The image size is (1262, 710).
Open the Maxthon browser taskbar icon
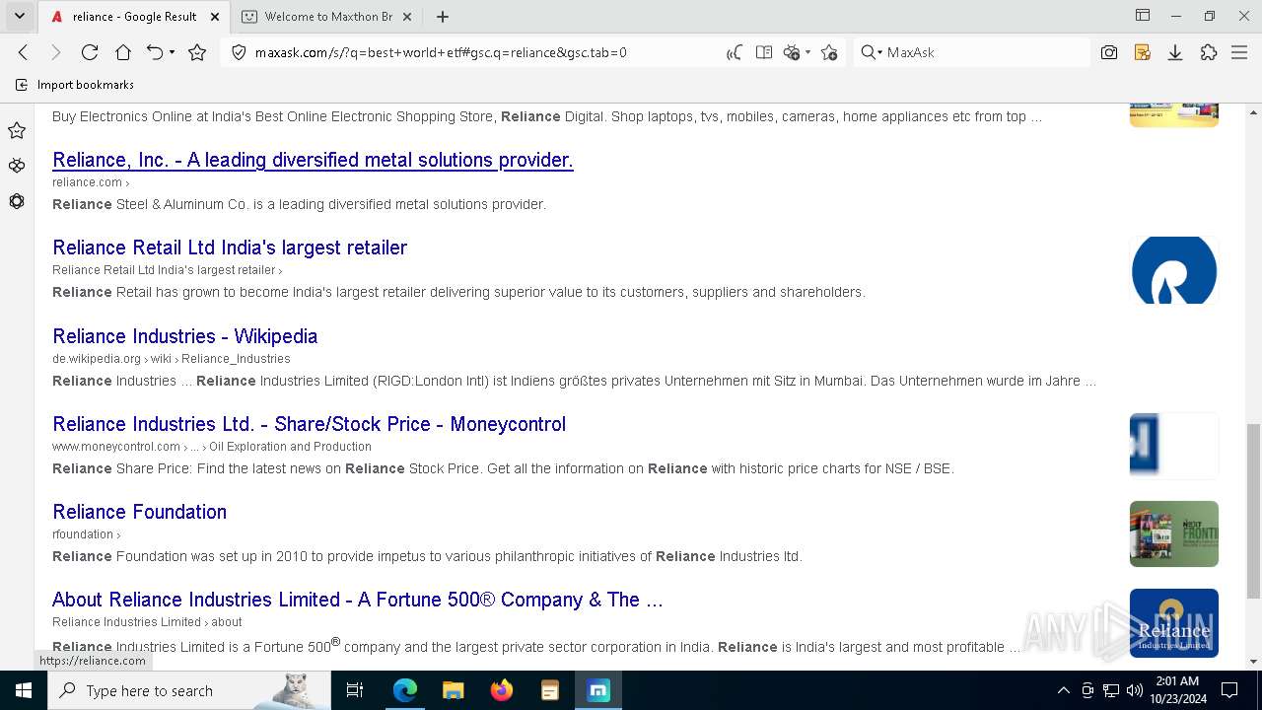click(598, 690)
